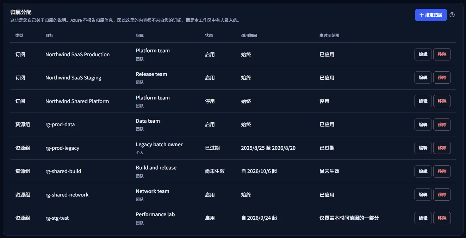
Task: Click the 状态 column header
Action: 209,36
